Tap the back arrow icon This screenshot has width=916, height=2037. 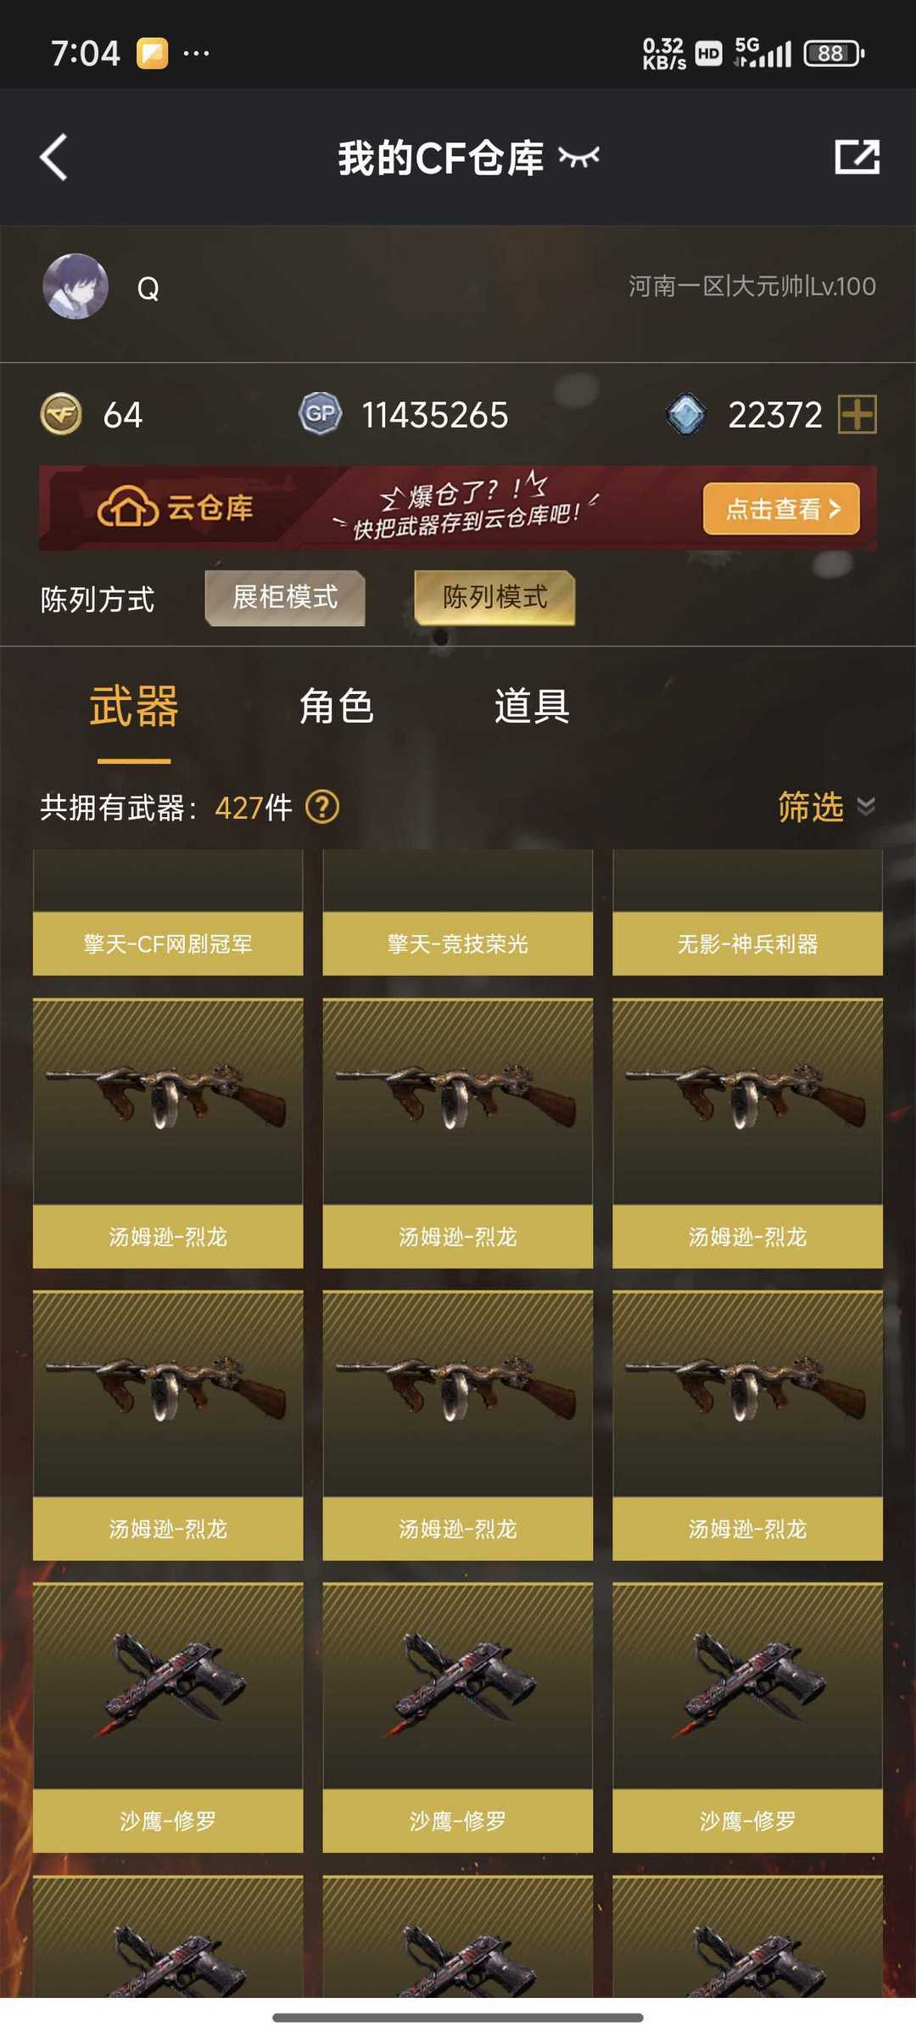tap(53, 157)
